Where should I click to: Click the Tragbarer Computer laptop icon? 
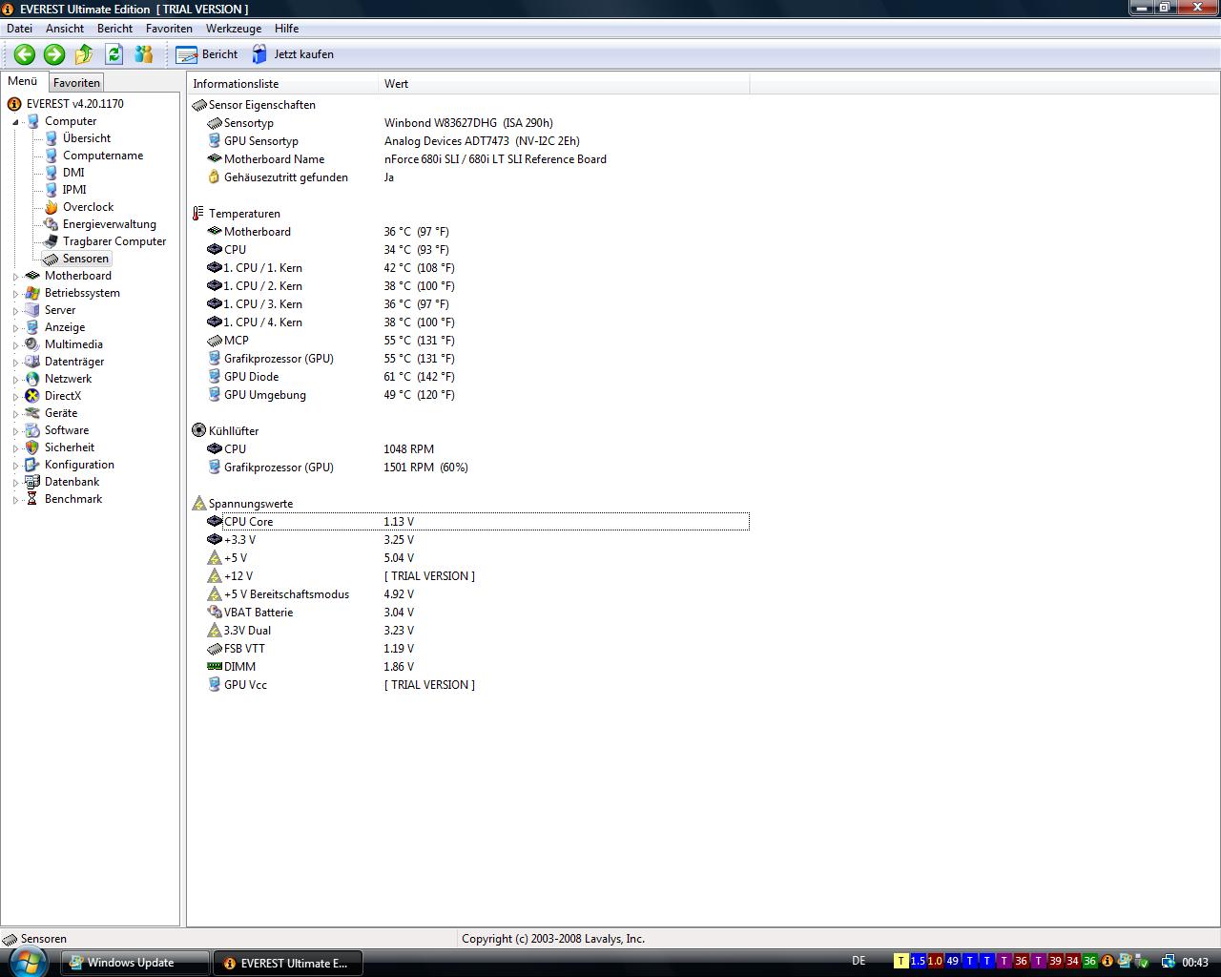pyautogui.click(x=52, y=241)
